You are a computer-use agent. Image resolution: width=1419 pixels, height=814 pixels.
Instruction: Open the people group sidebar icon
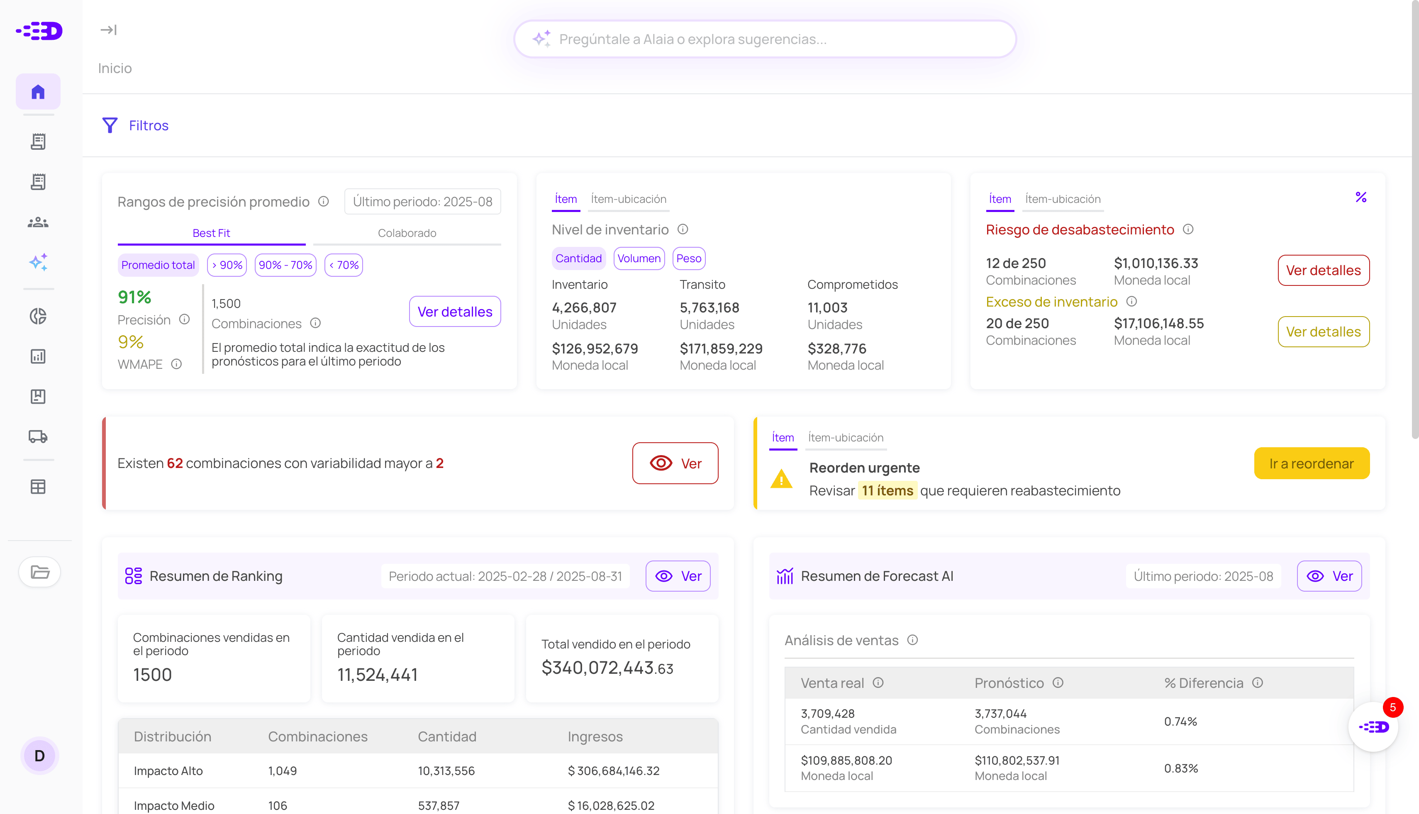[38, 222]
